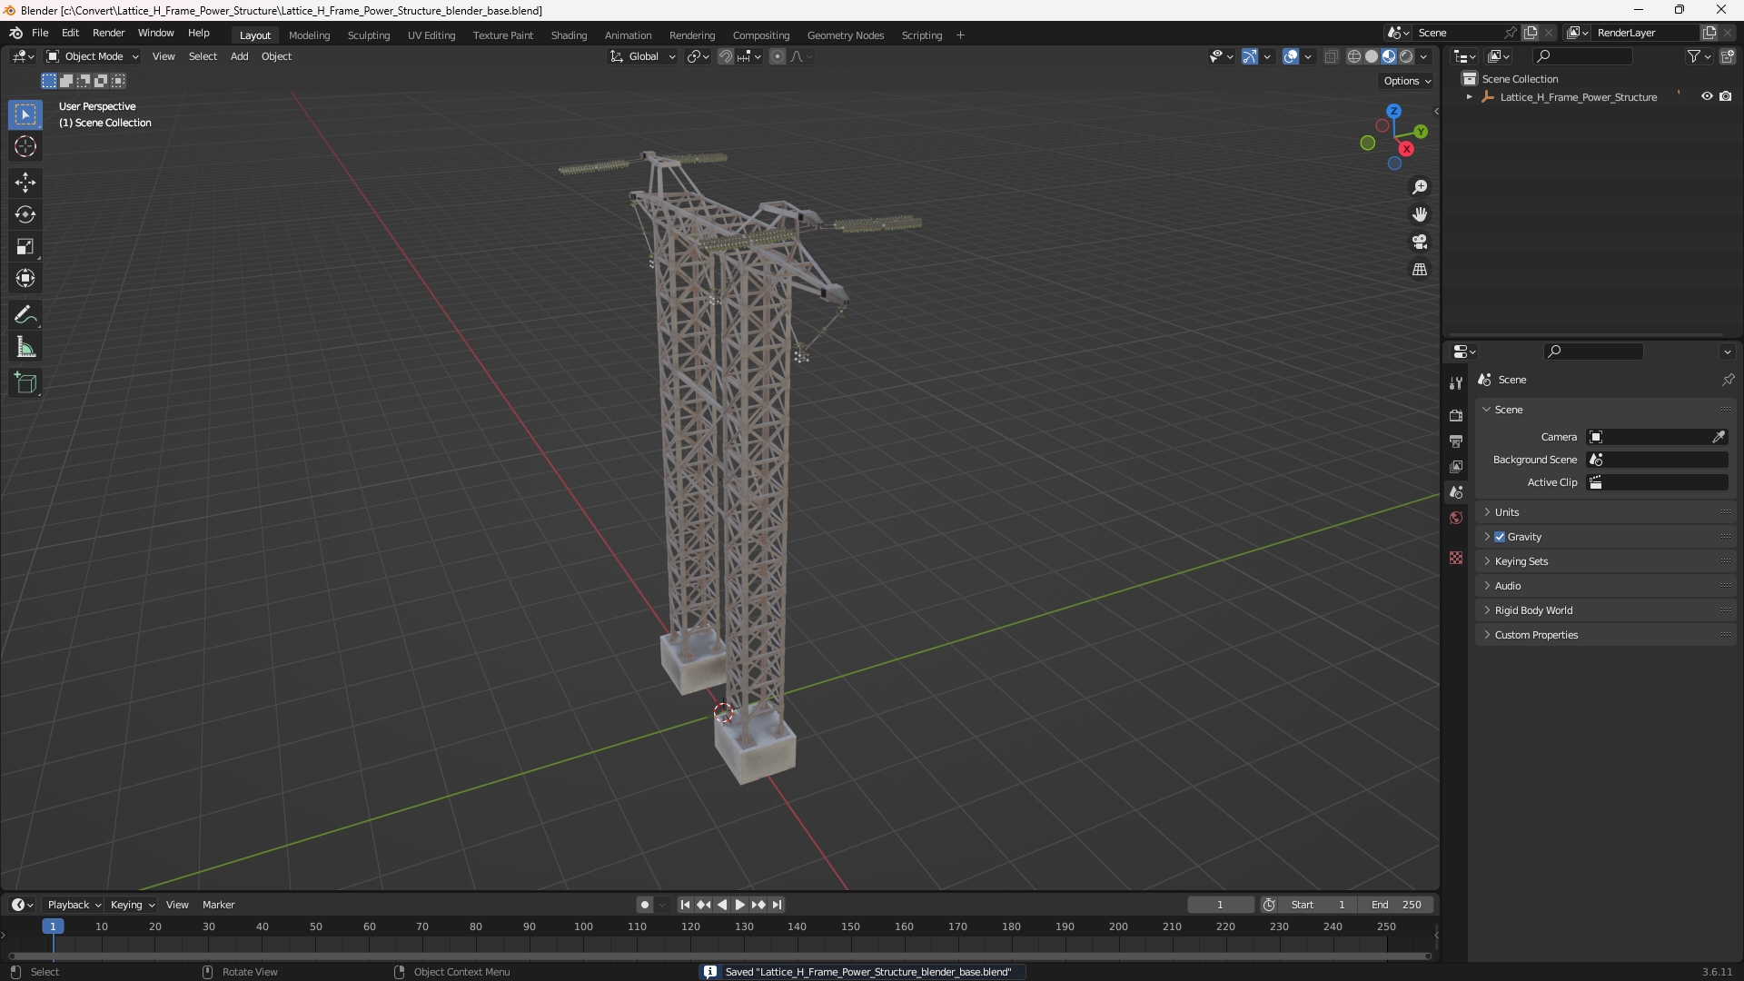The image size is (1744, 981).
Task: Switch to the Modeling workspace tab
Action: pos(309,35)
